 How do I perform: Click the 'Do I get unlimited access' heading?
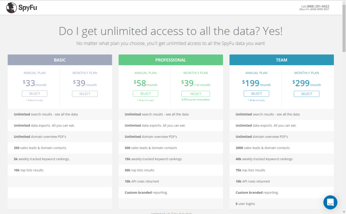(x=171, y=31)
